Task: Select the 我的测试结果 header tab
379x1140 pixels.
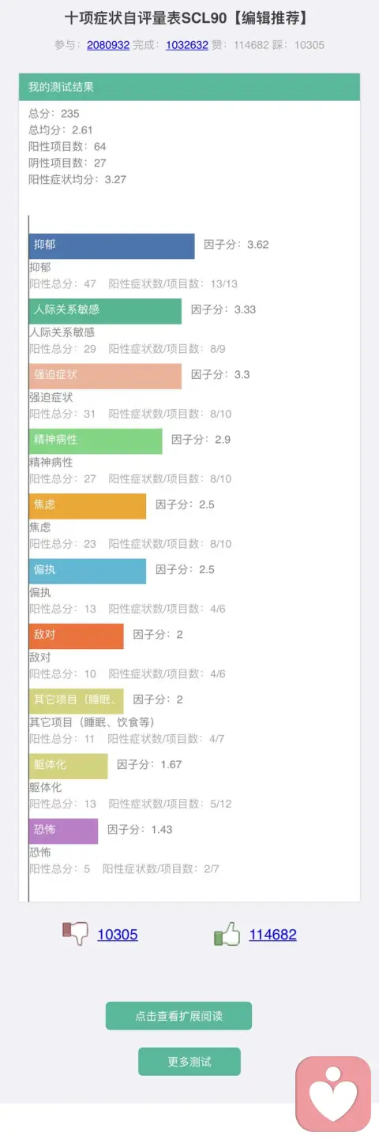Action: click(189, 87)
